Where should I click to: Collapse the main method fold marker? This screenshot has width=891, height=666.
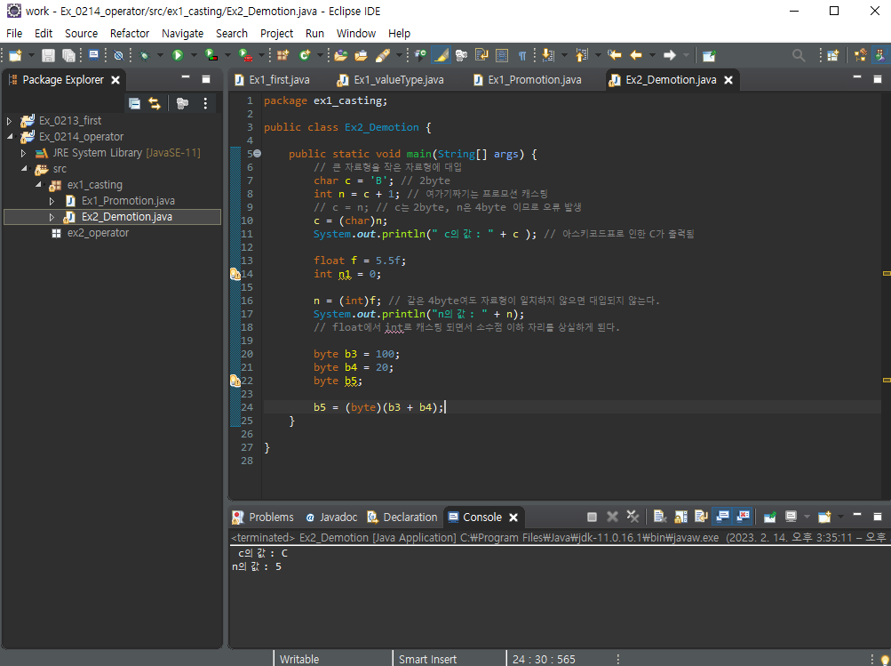[257, 154]
